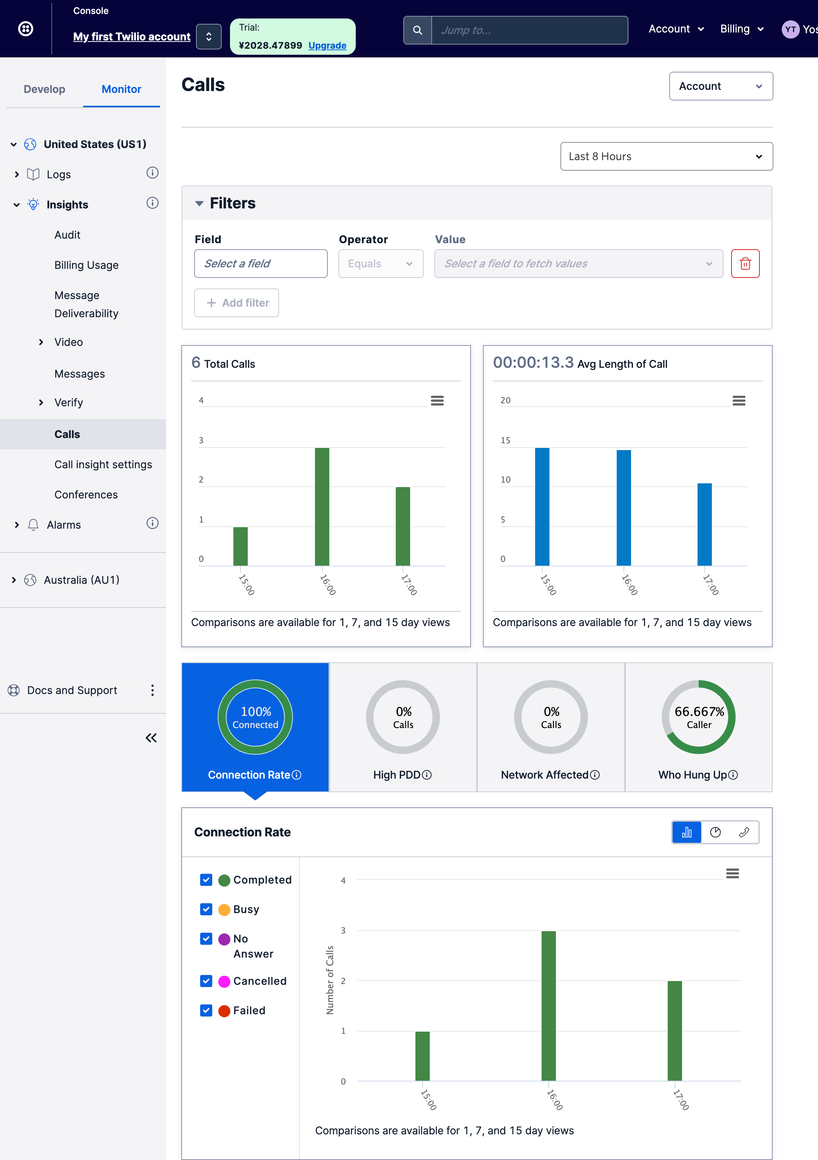Uncheck the Completed checkbox
Screen dimensions: 818x1160
click(206, 879)
